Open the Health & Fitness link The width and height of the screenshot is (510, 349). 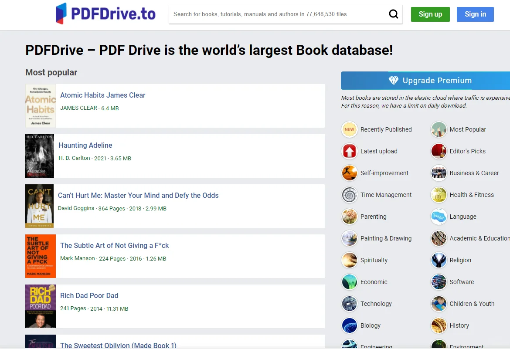point(472,195)
